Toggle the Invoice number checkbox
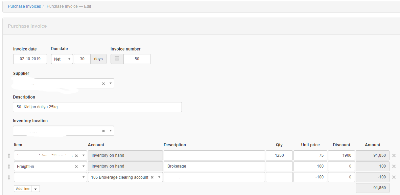Screen dimensions: 400x195 click(117, 59)
